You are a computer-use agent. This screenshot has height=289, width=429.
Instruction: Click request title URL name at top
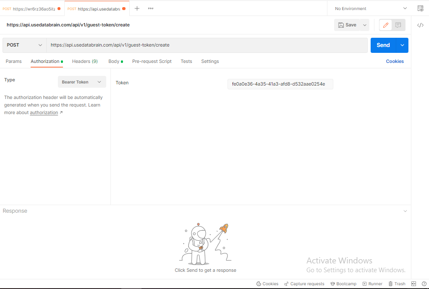tap(68, 25)
